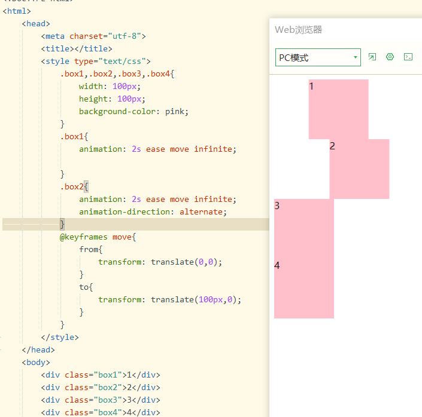Screen dimensions: 422x417
Task: Click the '<html>' tag line
Action: [17, 11]
